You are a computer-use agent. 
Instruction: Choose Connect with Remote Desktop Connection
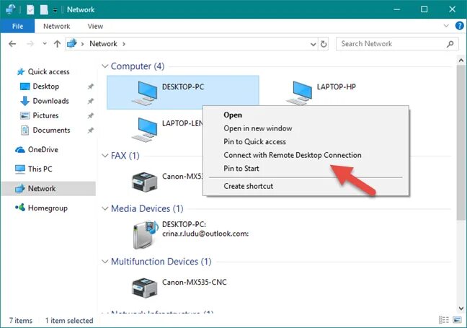293,155
